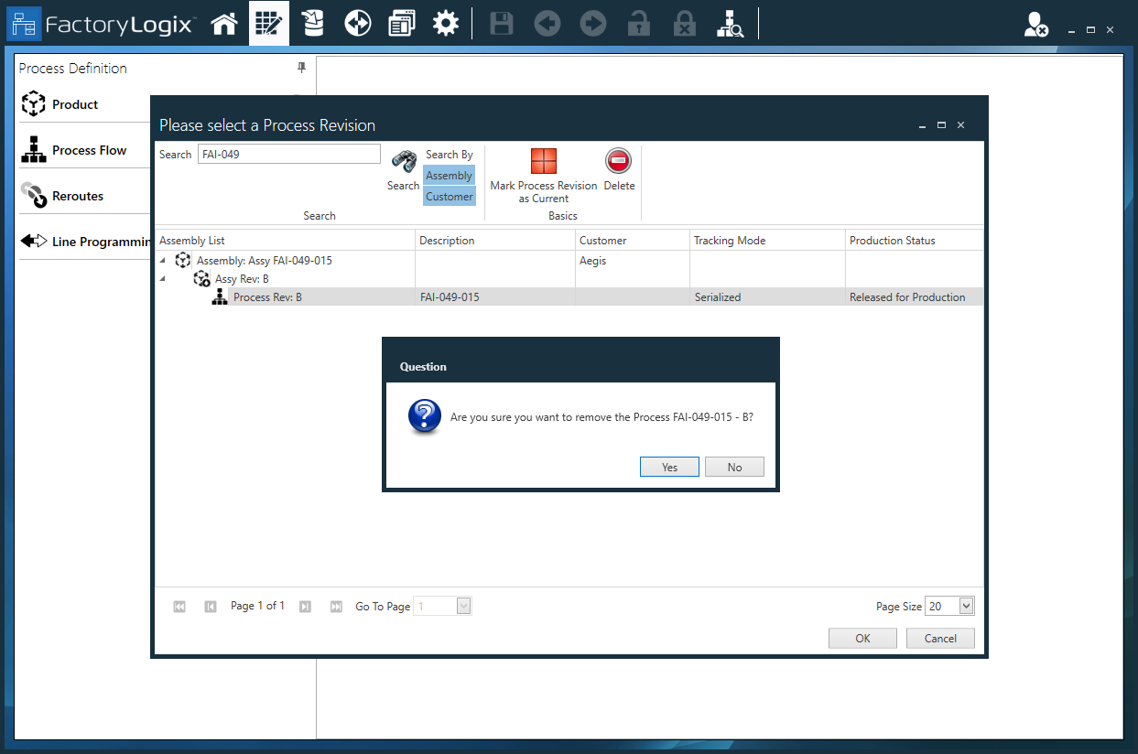Toggle Assembly in the Search By options
The width and height of the screenshot is (1138, 754).
coord(449,175)
